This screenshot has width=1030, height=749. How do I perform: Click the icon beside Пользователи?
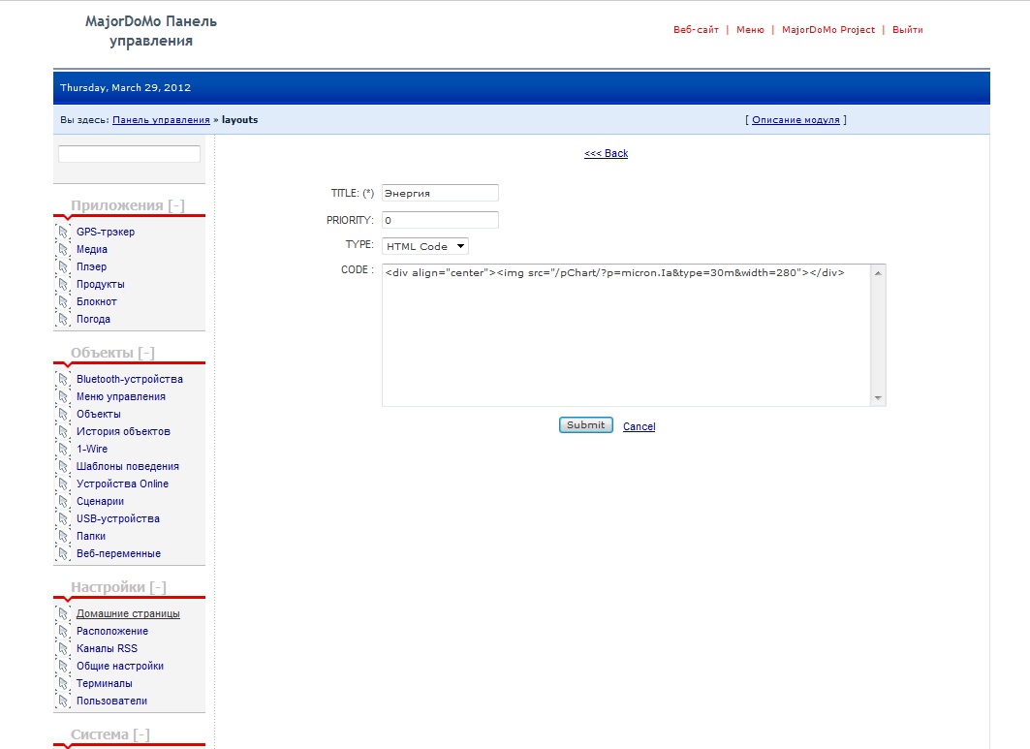tap(64, 702)
